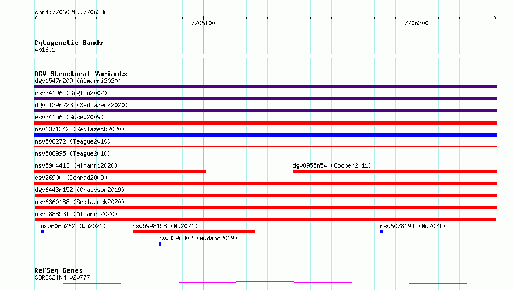The image size is (513, 290).
Task: Select esv26900 (Conrad2009) variant label
Action: pos(71,178)
